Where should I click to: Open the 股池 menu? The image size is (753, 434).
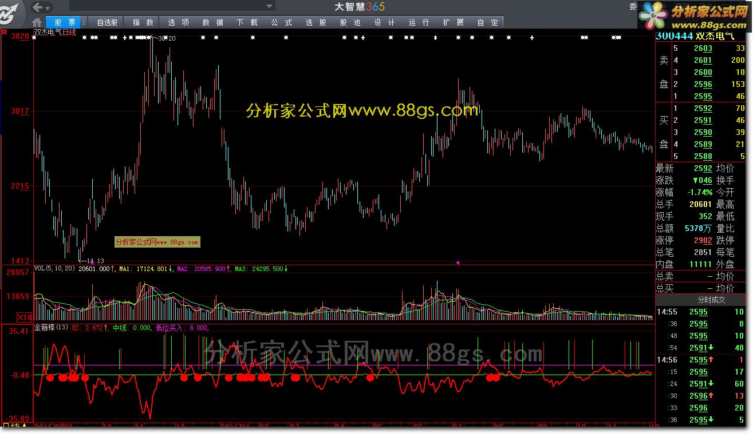point(350,22)
